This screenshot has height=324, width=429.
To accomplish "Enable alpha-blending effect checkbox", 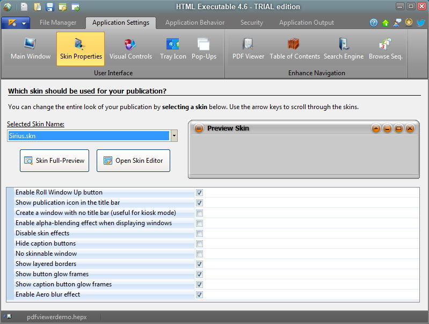I will [199, 223].
